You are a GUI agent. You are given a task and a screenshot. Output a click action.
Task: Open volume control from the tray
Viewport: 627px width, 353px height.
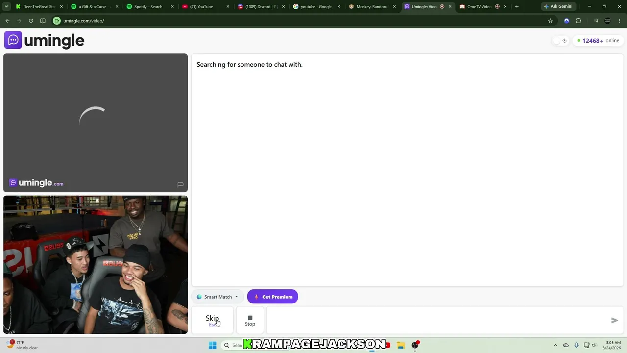point(594,345)
